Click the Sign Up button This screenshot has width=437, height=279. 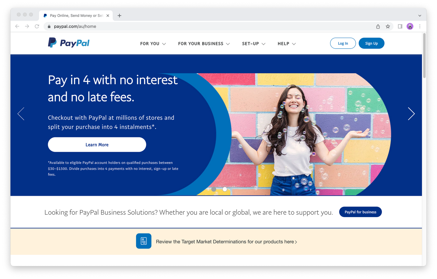(371, 43)
